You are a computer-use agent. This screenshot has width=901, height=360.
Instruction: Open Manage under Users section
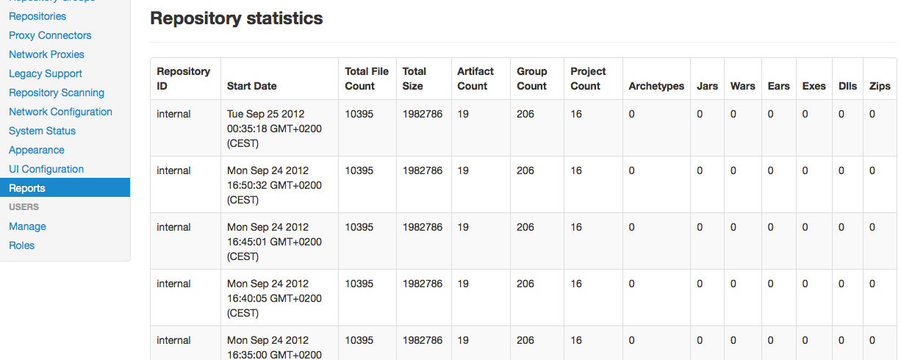coord(27,226)
